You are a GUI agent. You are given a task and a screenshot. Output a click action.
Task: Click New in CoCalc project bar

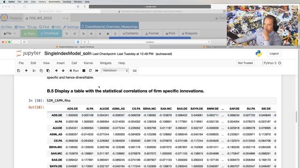click(x=20, y=27)
